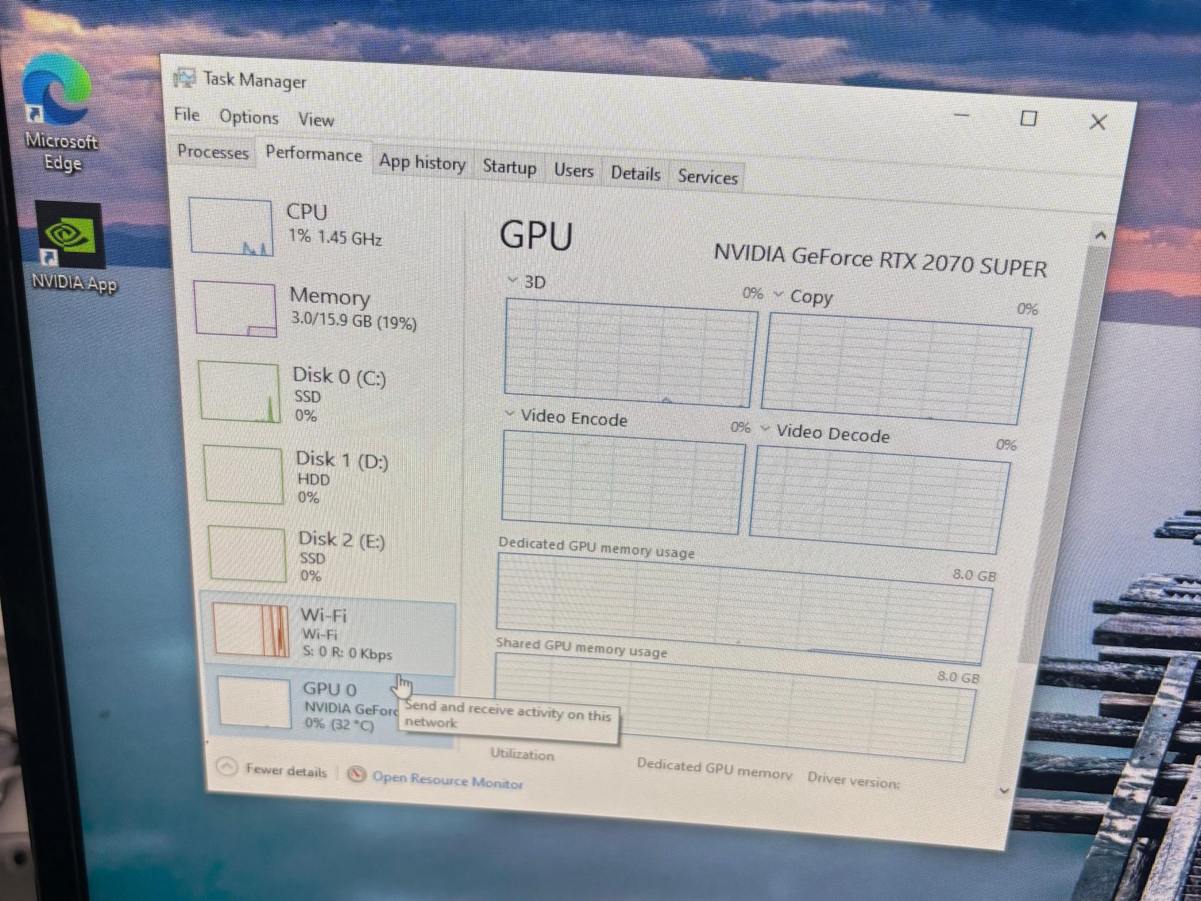1201x901 pixels.
Task: Click the Resource Monitor icon near the bottom
Action: click(x=357, y=774)
